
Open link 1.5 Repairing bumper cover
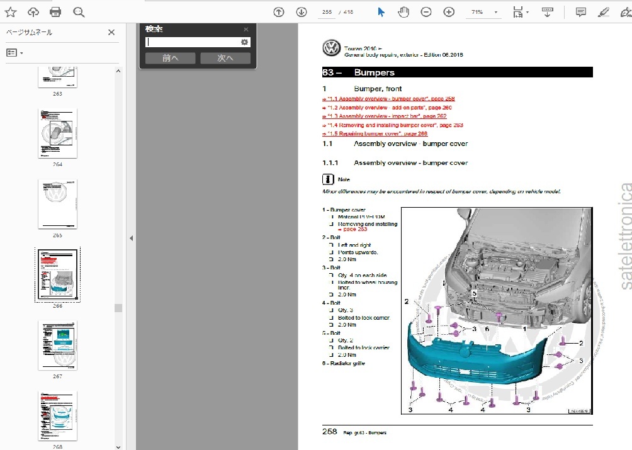(375, 134)
